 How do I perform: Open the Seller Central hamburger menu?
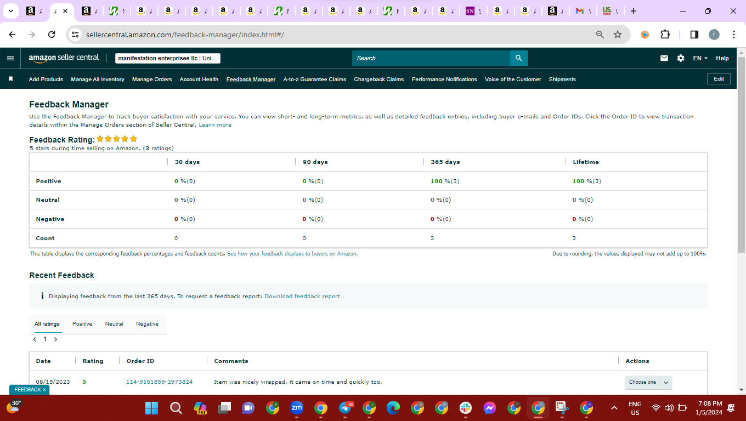click(10, 58)
